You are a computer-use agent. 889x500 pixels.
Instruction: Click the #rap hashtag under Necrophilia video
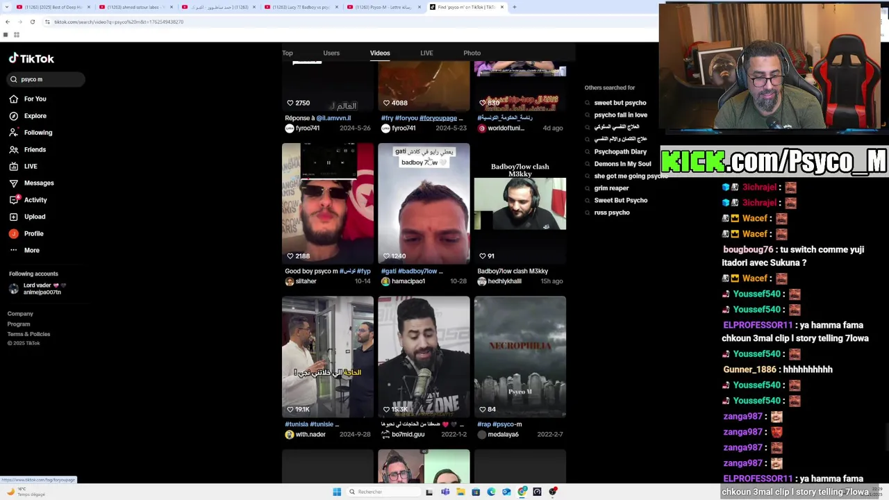coord(483,424)
